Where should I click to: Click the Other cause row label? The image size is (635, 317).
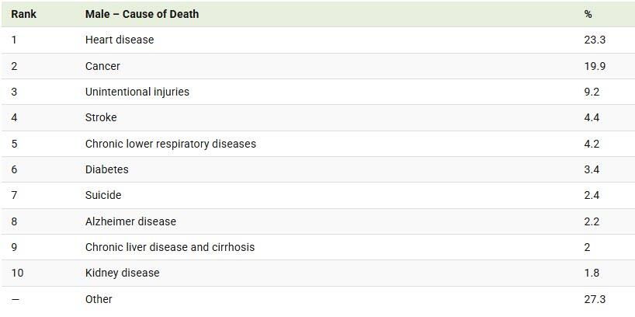99,299
